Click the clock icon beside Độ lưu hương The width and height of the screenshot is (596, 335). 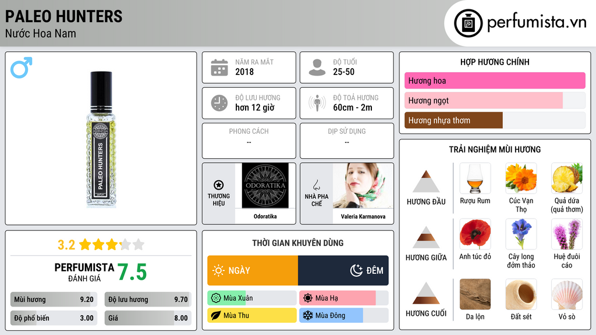[219, 103]
